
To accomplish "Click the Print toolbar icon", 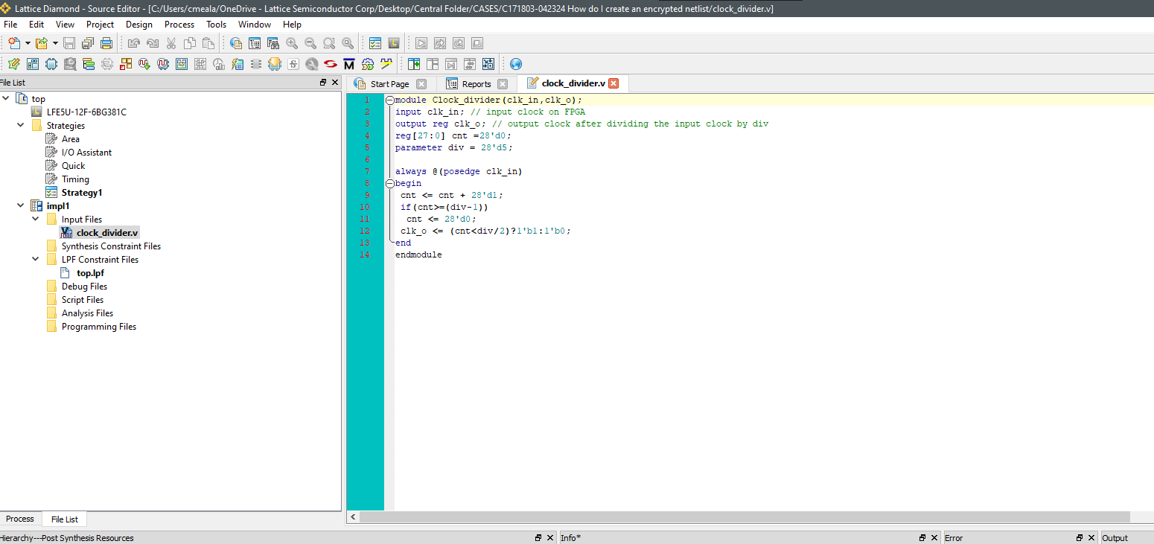I will click(106, 43).
